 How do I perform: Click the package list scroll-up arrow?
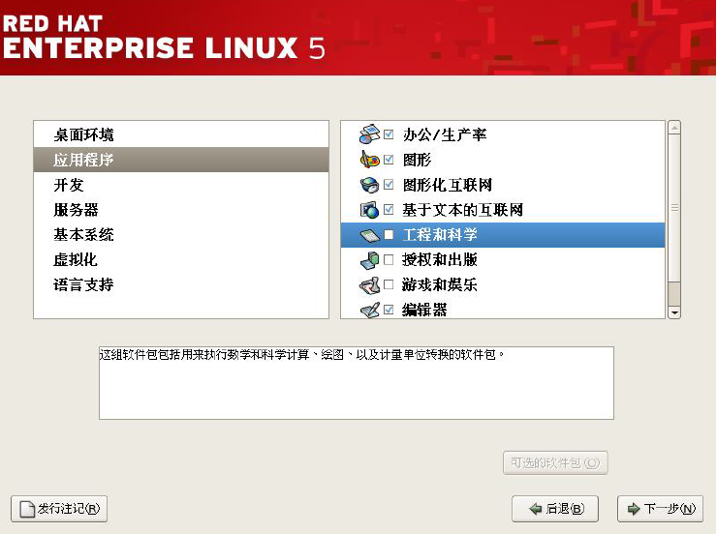(x=674, y=128)
